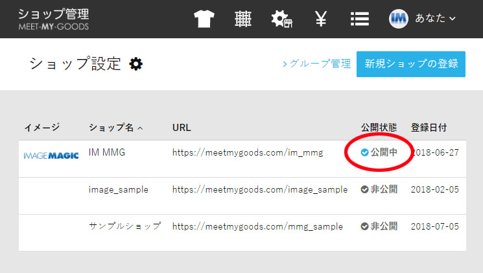
Task: Open the gear shop settings icon
Action: [x=281, y=19]
